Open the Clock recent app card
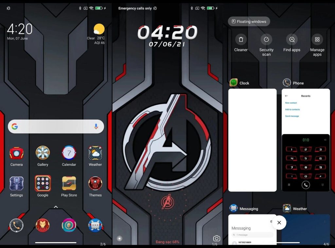The image size is (335, 248). pos(252,140)
